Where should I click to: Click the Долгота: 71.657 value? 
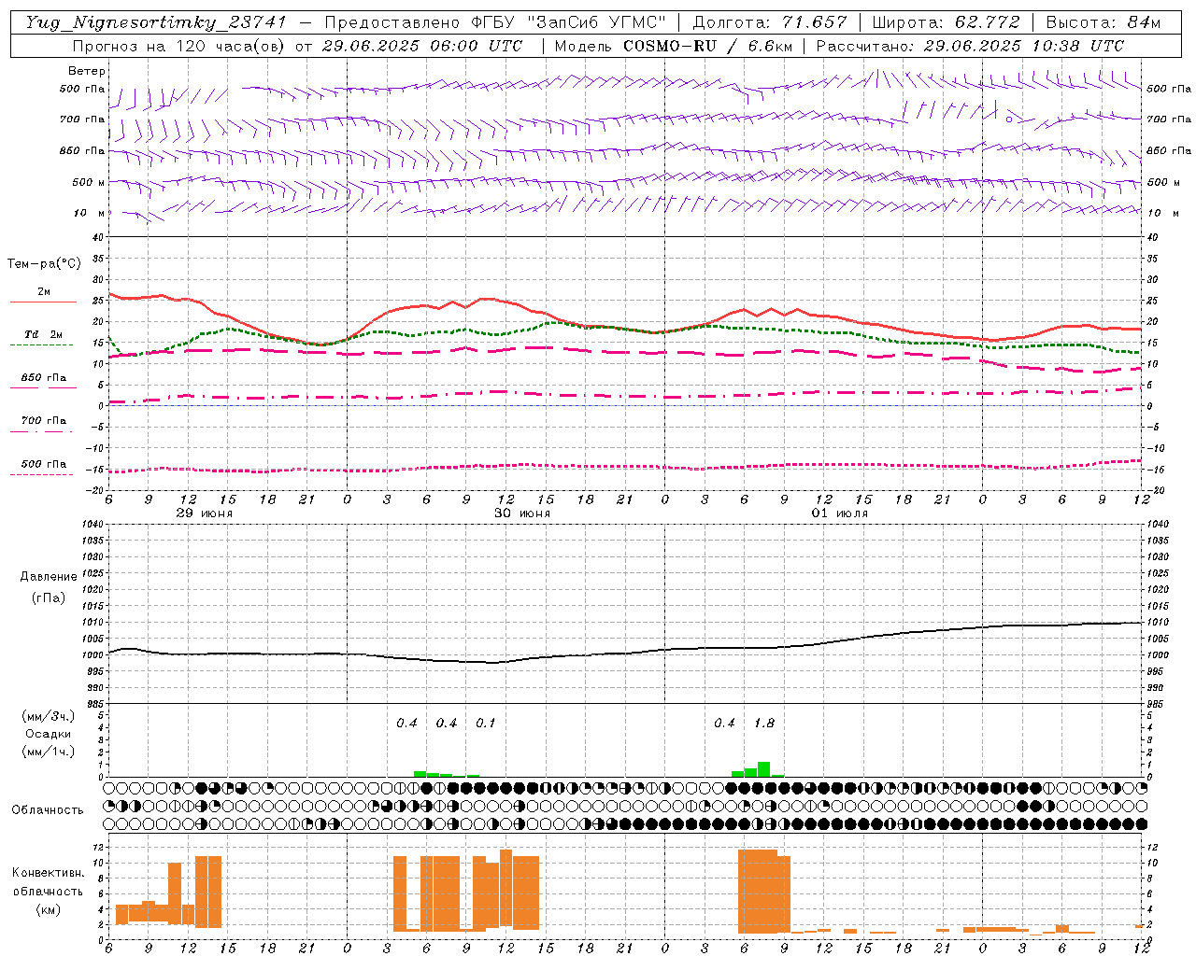(770, 22)
